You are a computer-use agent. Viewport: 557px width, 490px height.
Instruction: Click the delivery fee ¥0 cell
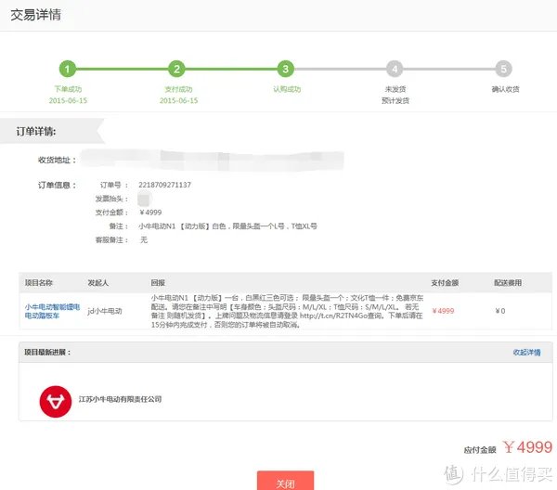[x=500, y=311]
